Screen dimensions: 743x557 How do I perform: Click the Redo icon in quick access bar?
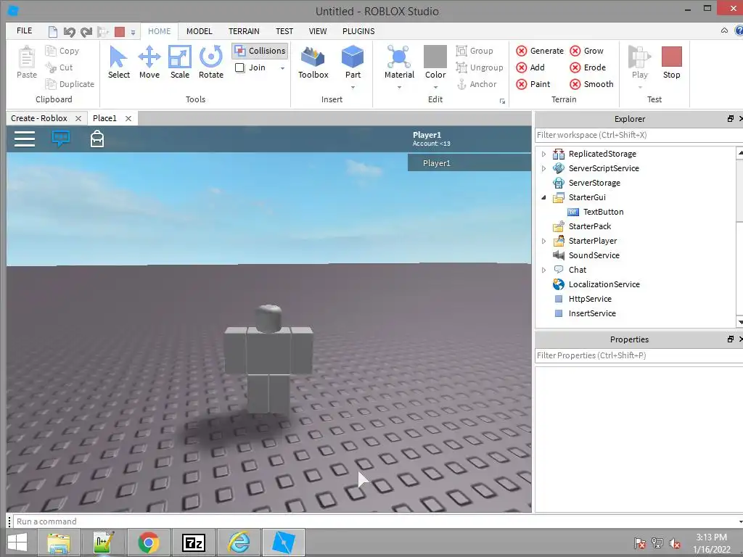(86, 32)
